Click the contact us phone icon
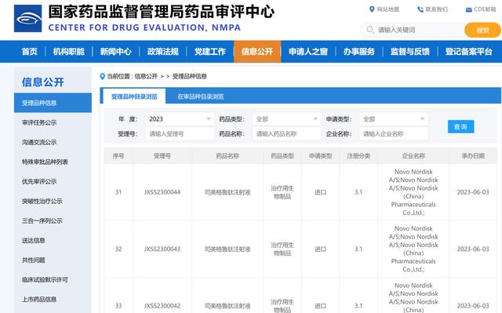 coord(420,9)
